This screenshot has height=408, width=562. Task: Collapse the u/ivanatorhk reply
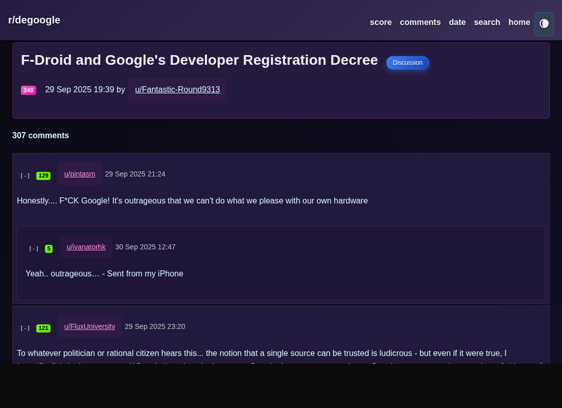click(x=34, y=249)
